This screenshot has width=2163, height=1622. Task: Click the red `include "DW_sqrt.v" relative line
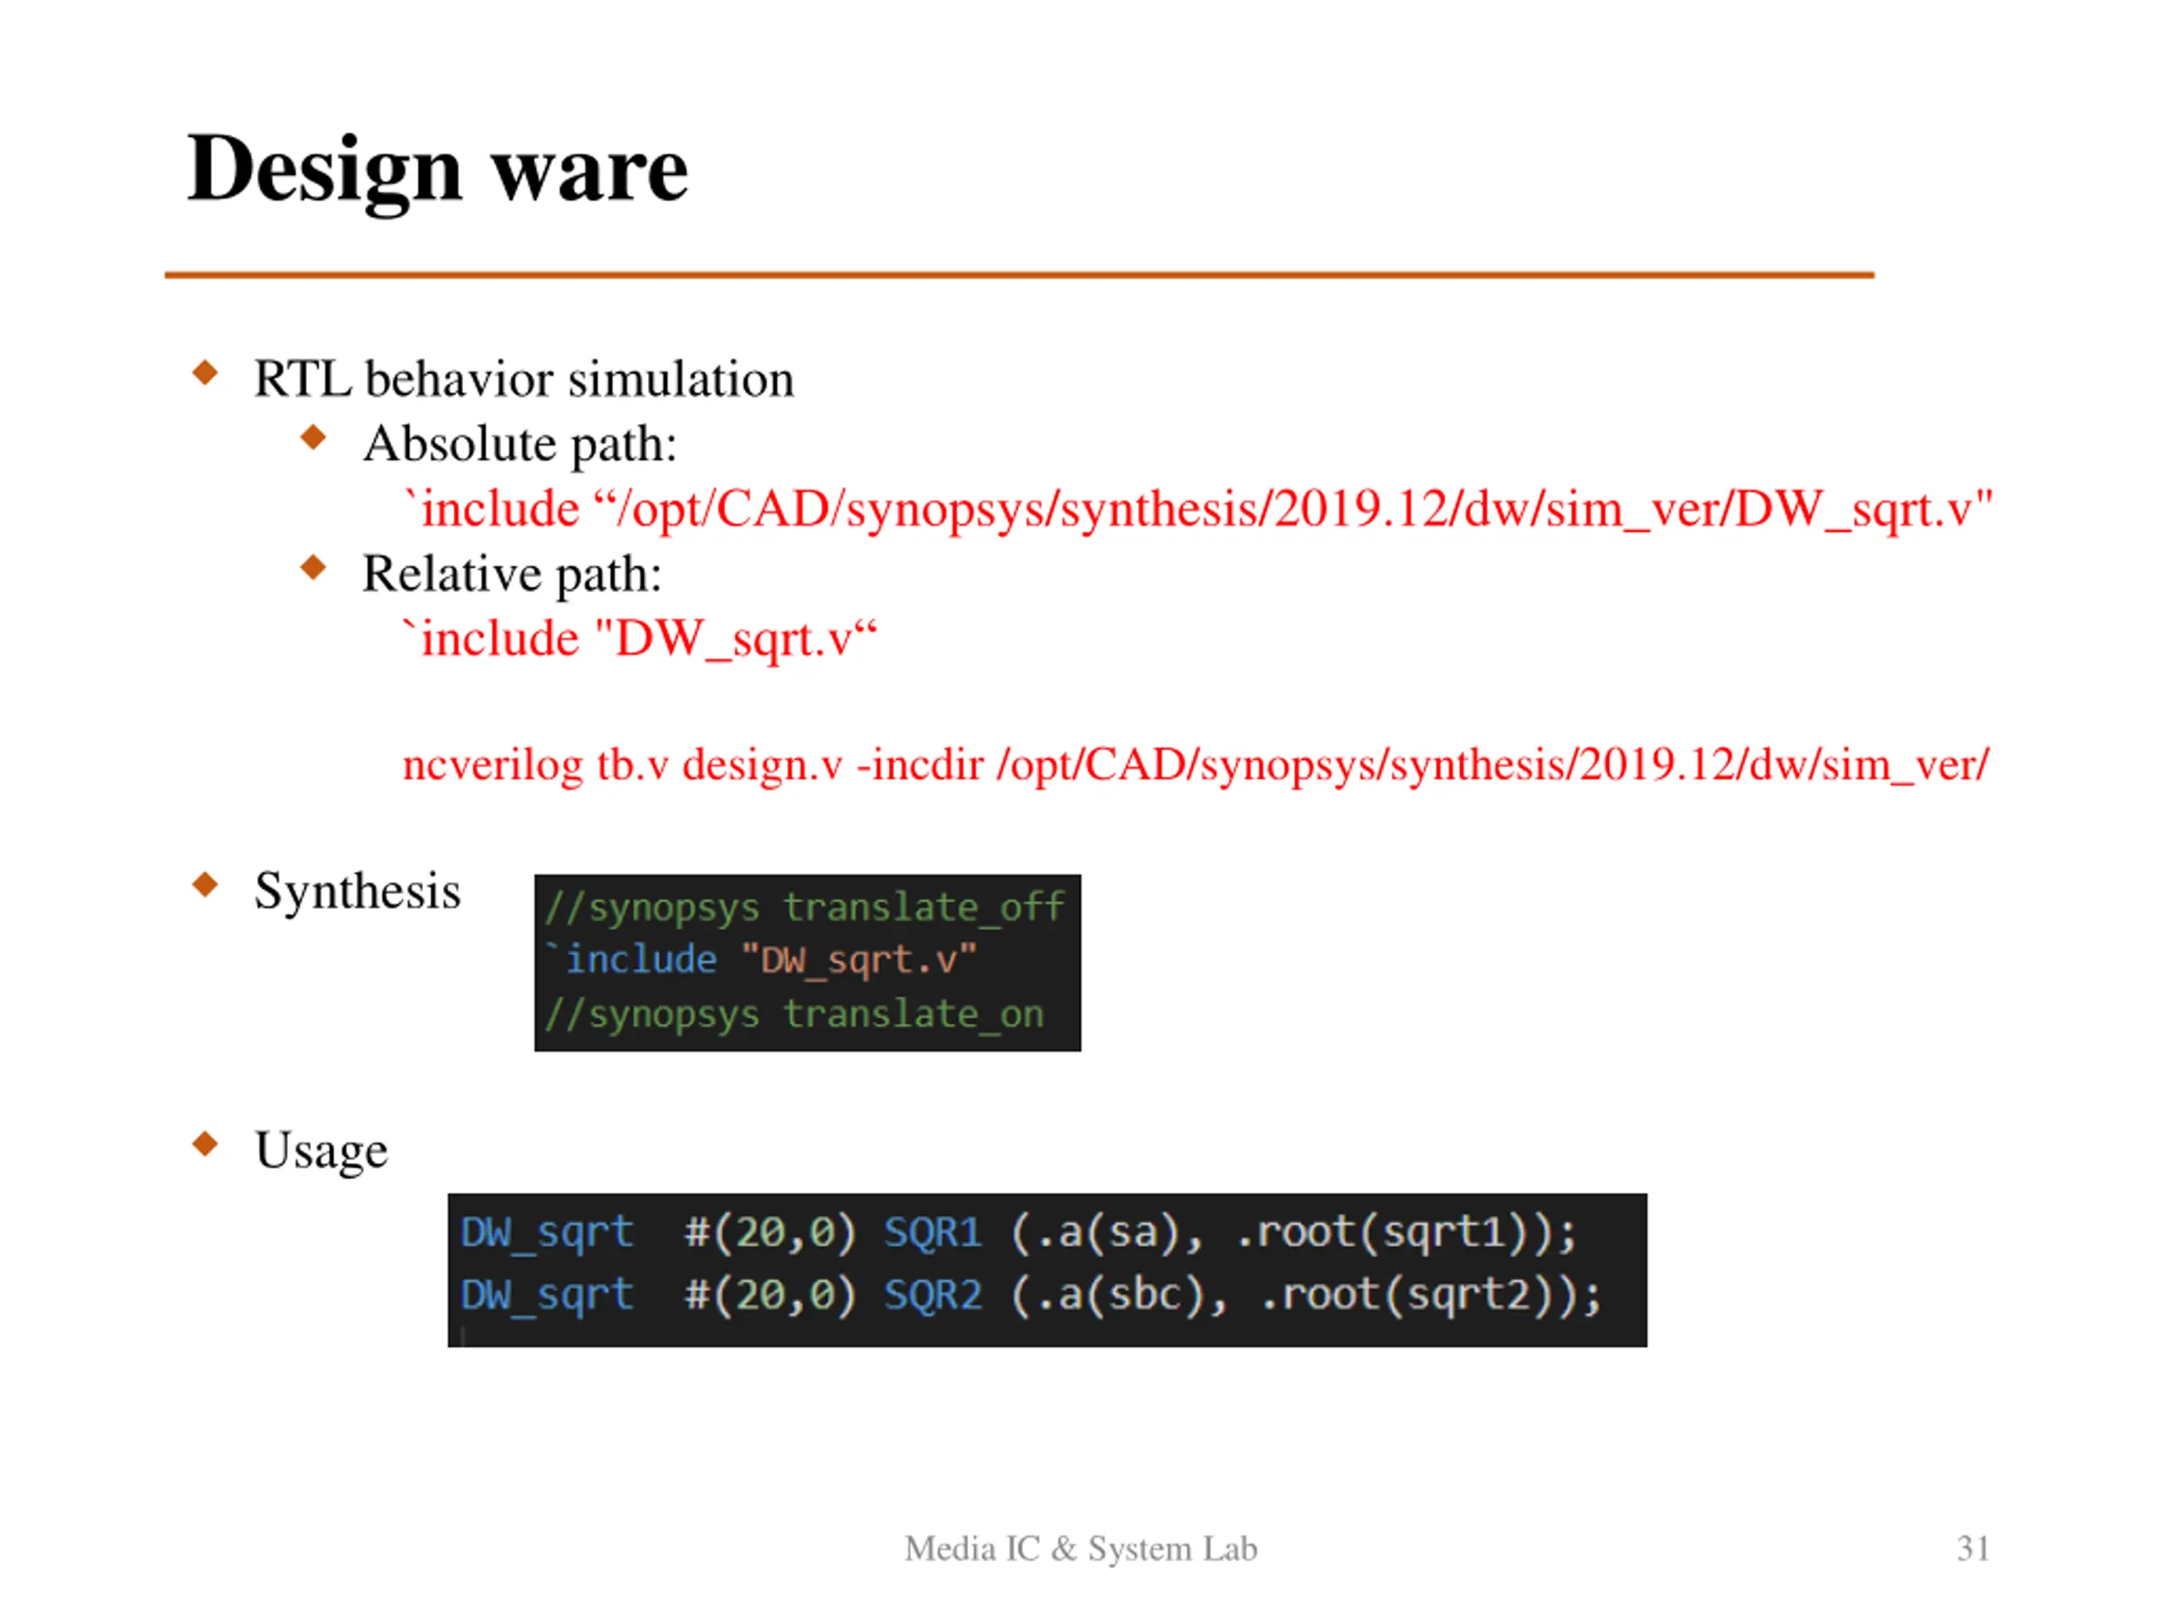(640, 640)
